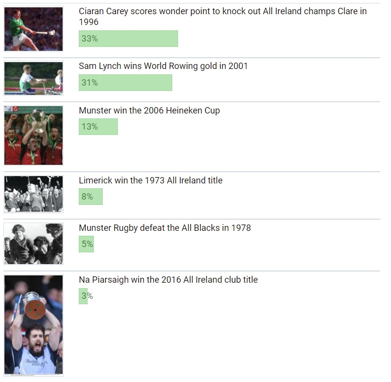Open the Munster v All Blacks photo

pos(33,244)
